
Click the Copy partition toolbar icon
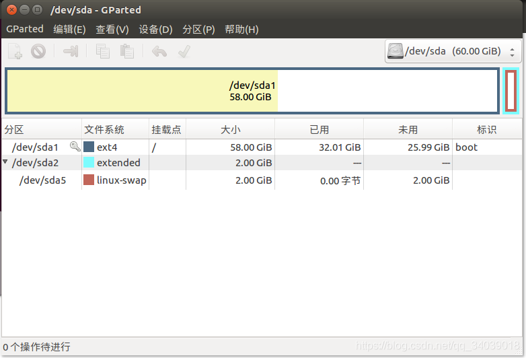tap(103, 51)
